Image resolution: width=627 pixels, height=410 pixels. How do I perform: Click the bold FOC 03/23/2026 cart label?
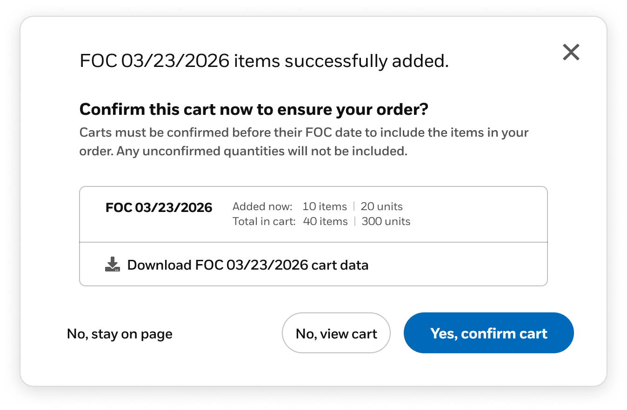[x=159, y=207]
